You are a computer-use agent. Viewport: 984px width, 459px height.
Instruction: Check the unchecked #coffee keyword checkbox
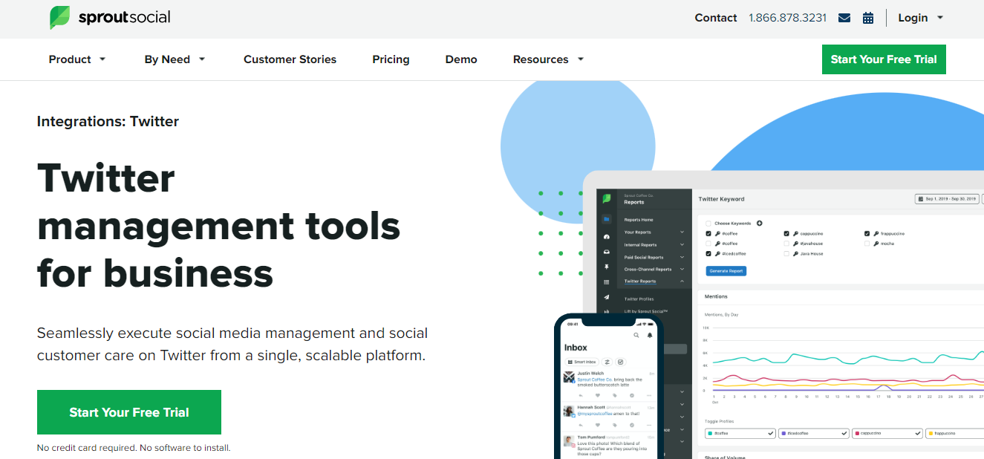tap(708, 244)
